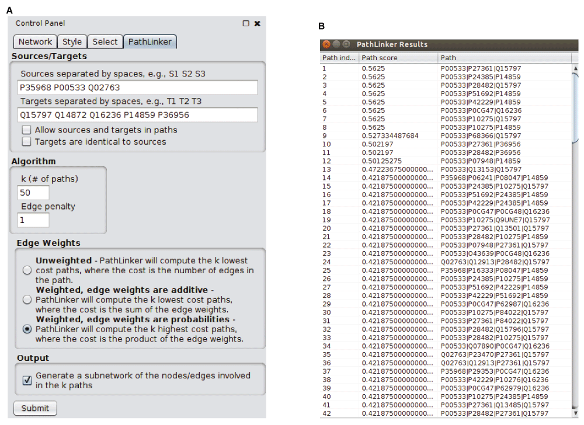Select path row P35968|P29353|P0CG47|Q16236
Viewport: 584px width, 425px height.
[446, 371]
